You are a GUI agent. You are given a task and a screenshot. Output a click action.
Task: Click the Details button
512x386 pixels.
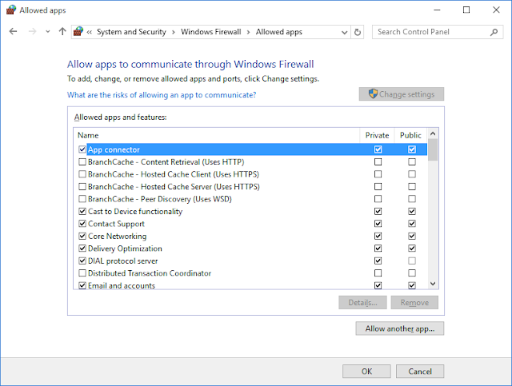coord(362,302)
